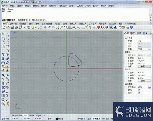Click the padlock Lock objects icon
The image size is (153, 121).
pyautogui.click(x=94, y=27)
